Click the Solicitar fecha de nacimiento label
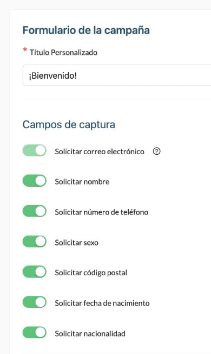 pos(102,303)
